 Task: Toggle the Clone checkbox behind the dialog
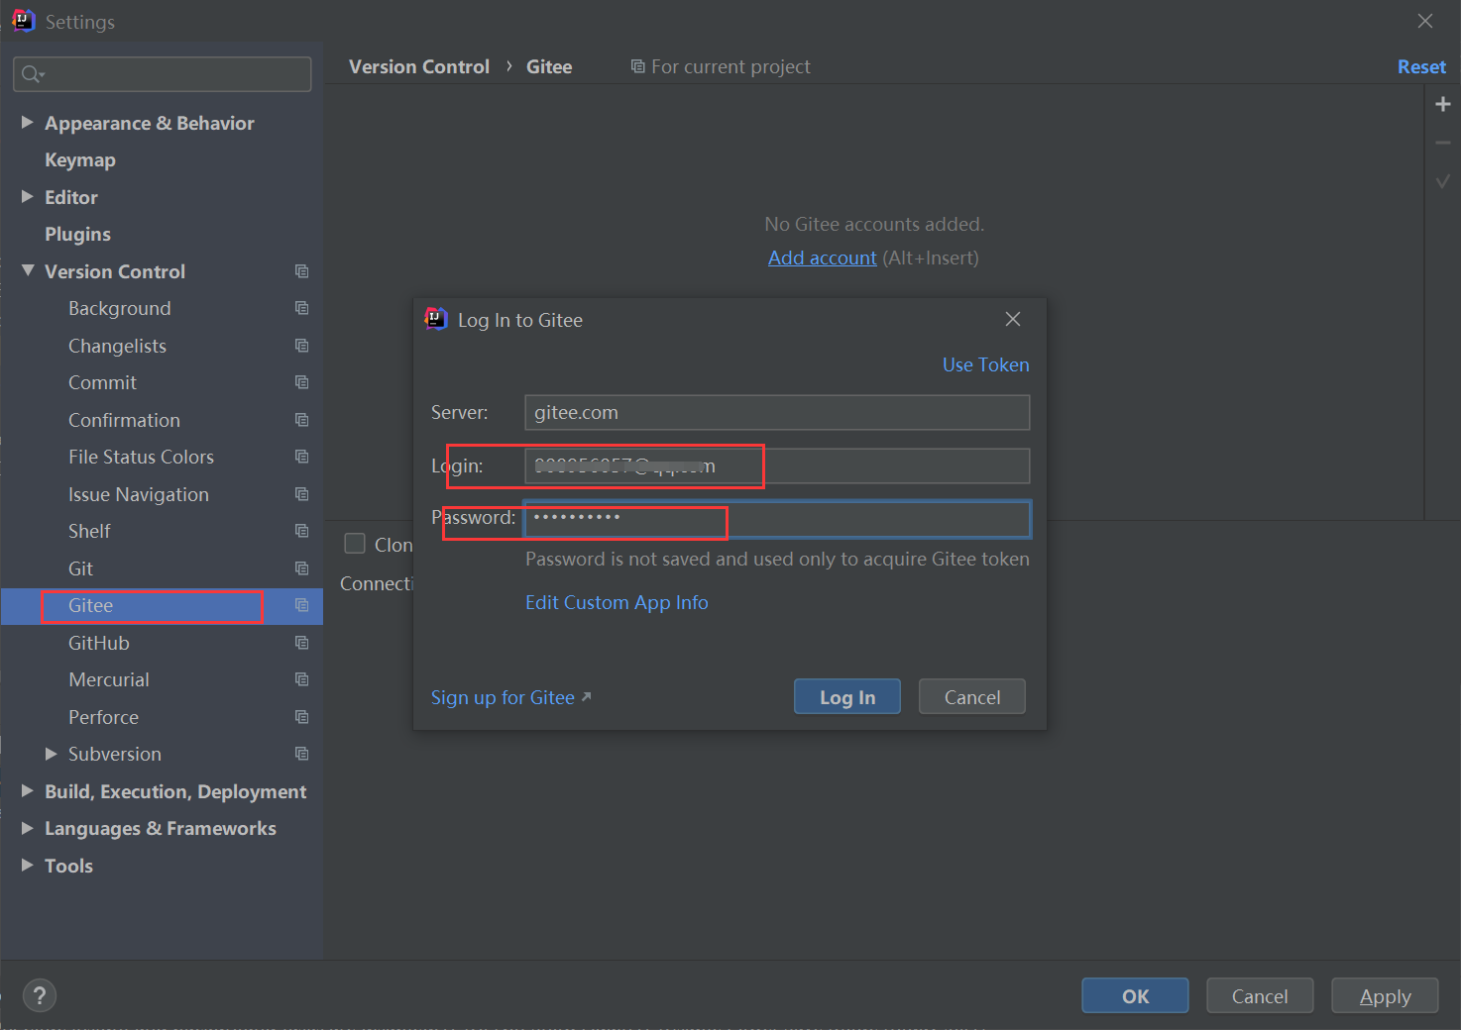tap(355, 544)
